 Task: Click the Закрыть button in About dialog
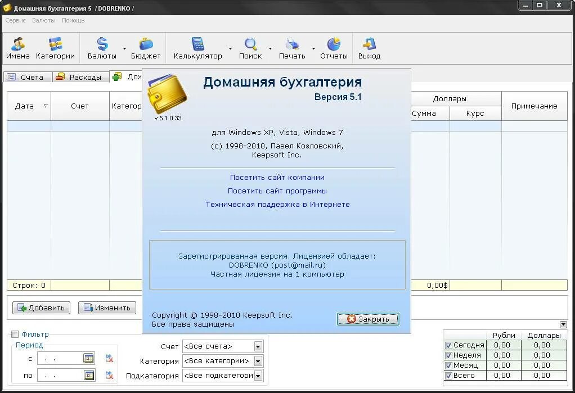(x=368, y=319)
